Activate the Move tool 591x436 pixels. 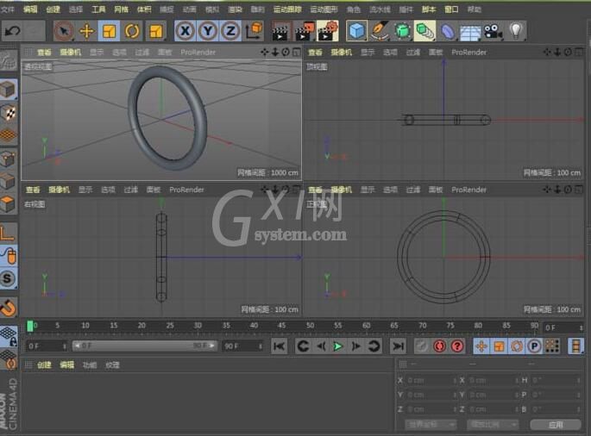tap(86, 30)
